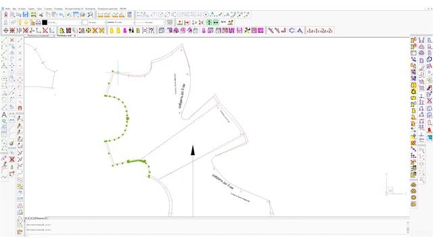Click the command panel vertical scrollbar
This screenshot has height=243, width=433.
(407, 227)
